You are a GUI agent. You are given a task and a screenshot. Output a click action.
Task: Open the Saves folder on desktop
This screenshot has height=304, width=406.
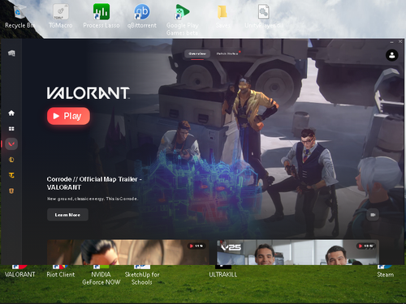click(x=223, y=16)
